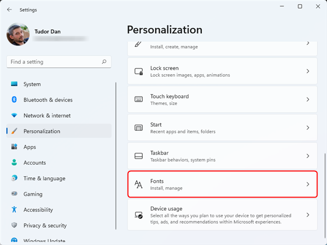The width and height of the screenshot is (327, 245).
Task: Expand the Taskbar chevron
Action: (x=308, y=156)
